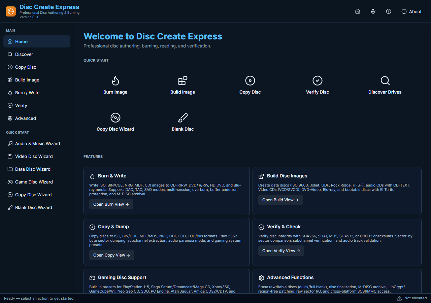
Task: Click the home icon in the header
Action: click(x=358, y=11)
